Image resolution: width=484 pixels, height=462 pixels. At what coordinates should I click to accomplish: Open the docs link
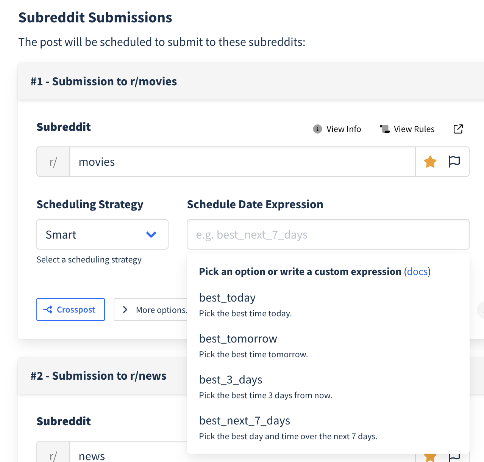pos(417,272)
